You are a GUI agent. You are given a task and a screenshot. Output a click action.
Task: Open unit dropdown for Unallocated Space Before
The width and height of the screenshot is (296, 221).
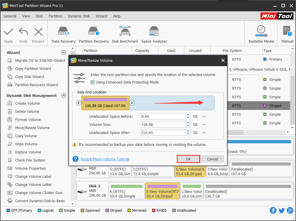[204, 117]
